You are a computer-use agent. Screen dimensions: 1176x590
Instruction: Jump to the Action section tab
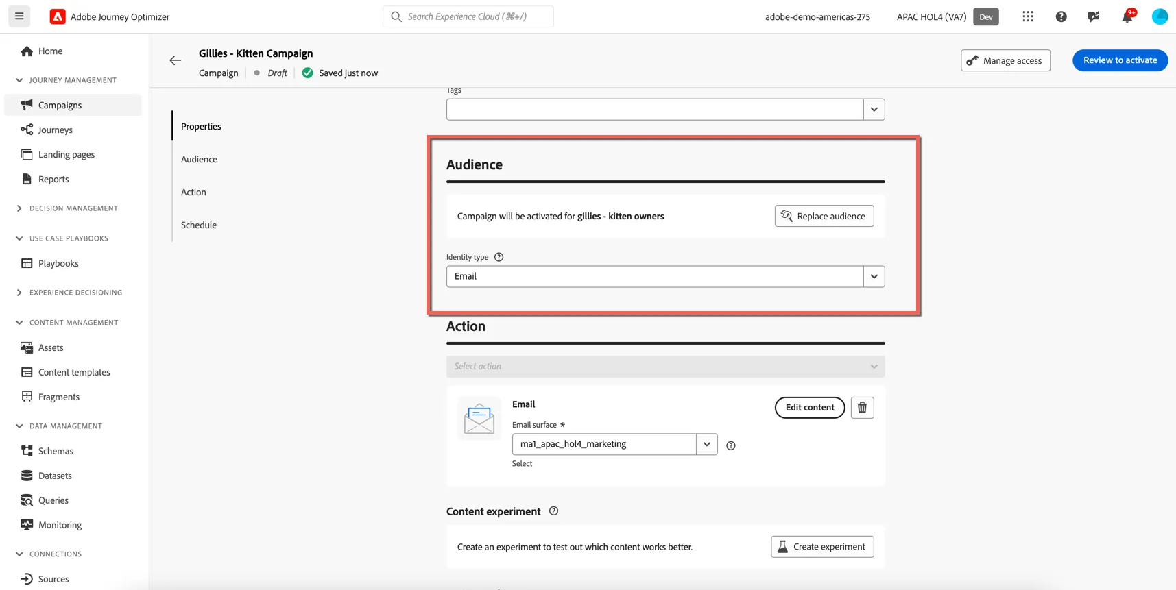point(193,192)
